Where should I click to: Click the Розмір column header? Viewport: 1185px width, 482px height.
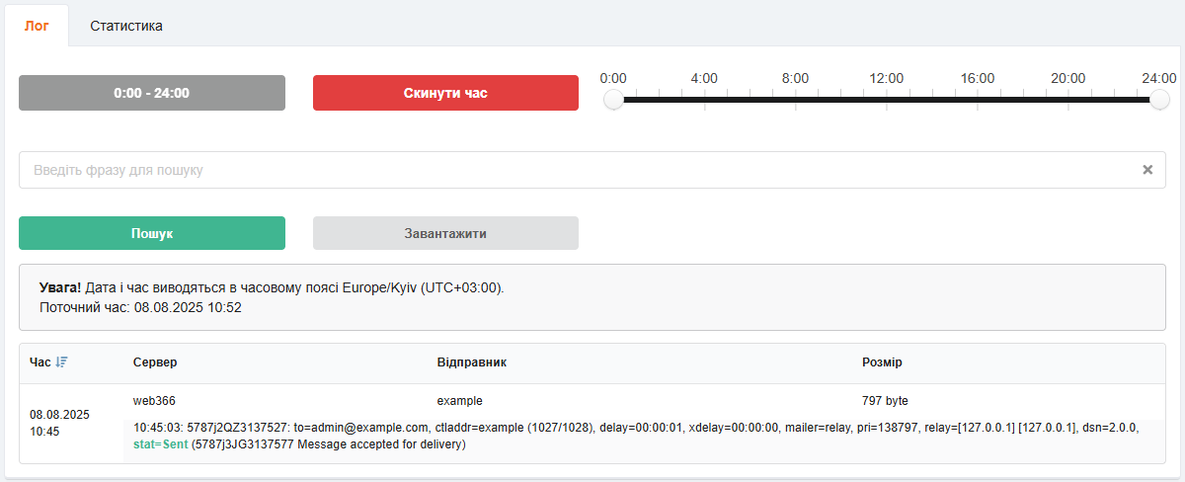[882, 362]
